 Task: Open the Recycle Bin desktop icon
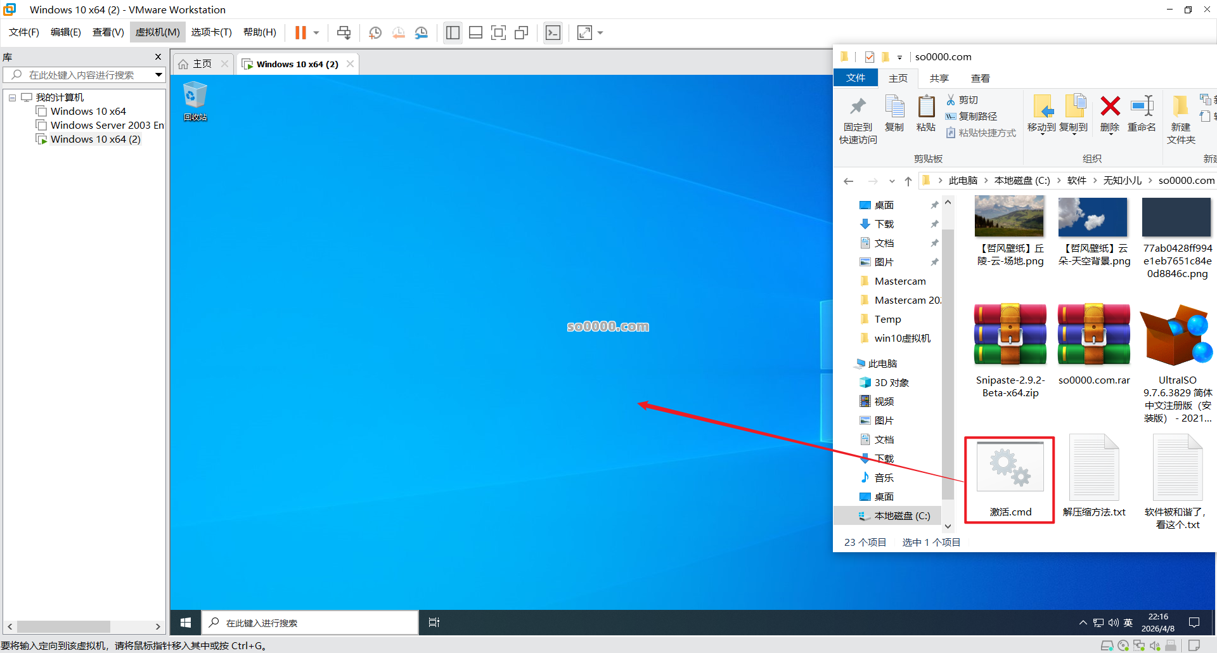pos(195,96)
